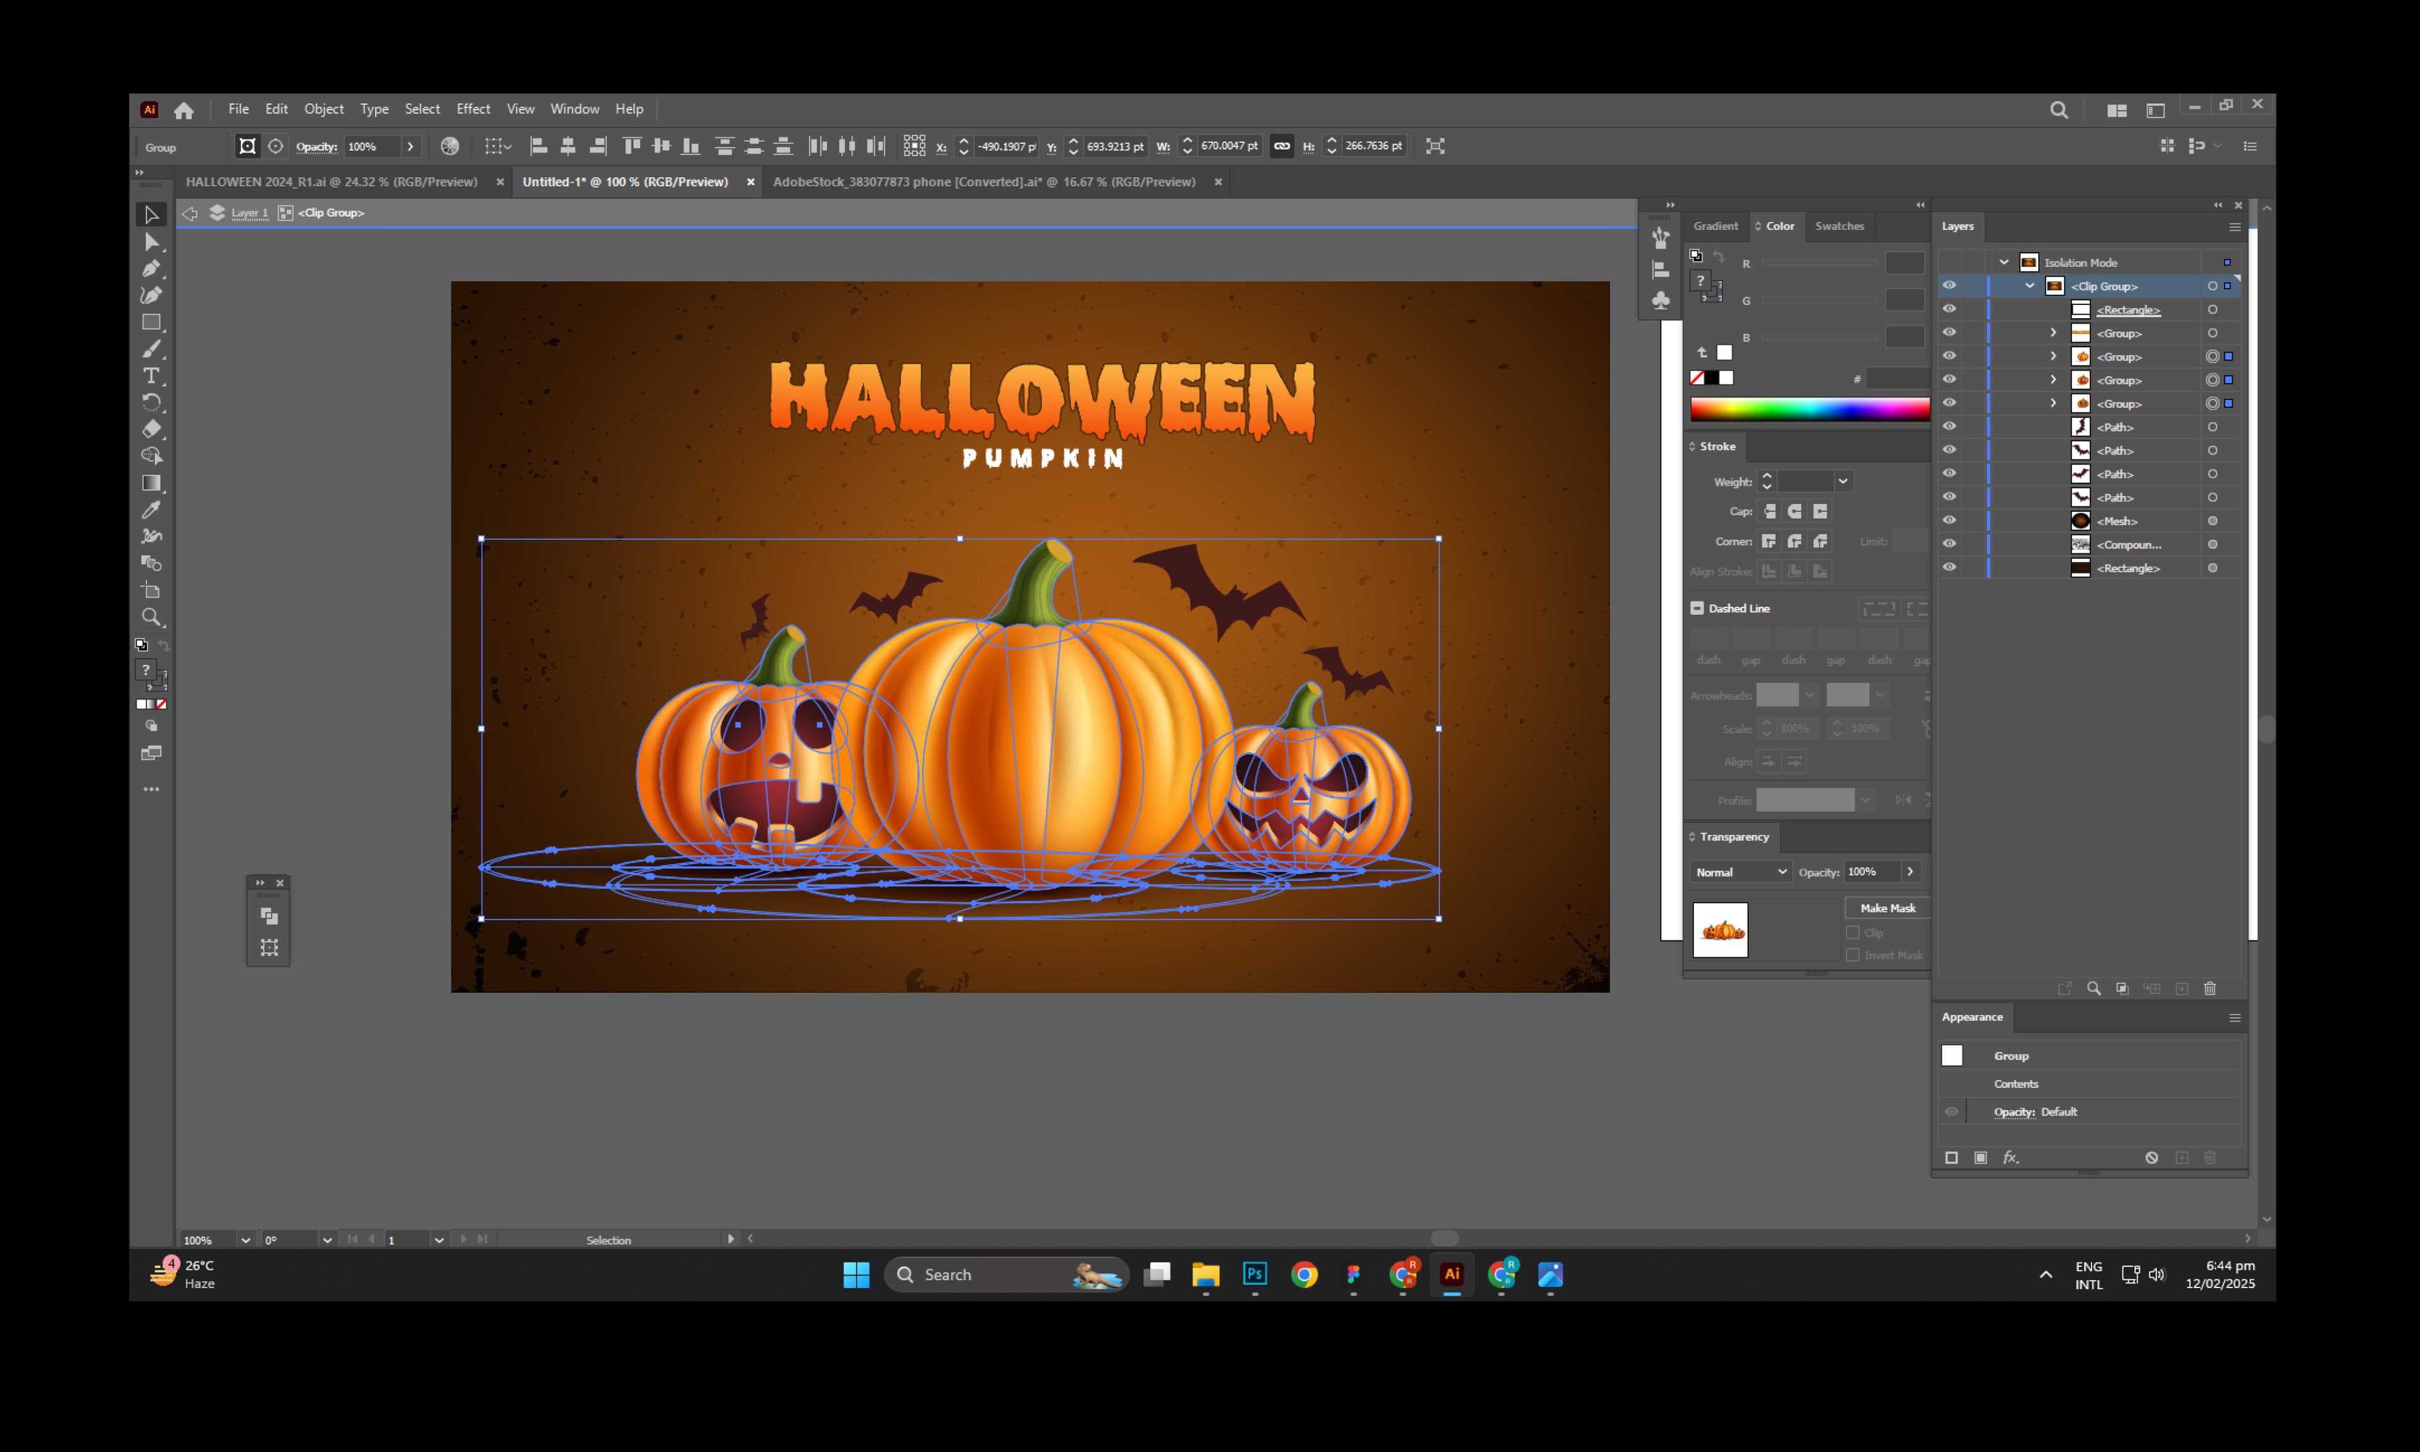This screenshot has width=2420, height=1452.
Task: Expand first Group under Rectangle
Action: point(2053,333)
